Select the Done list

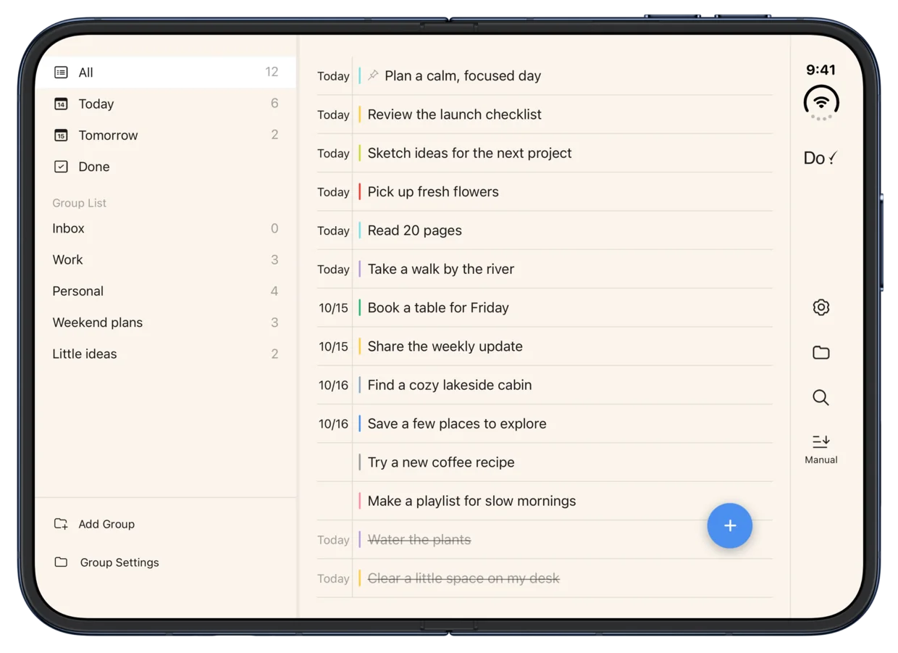(x=166, y=167)
